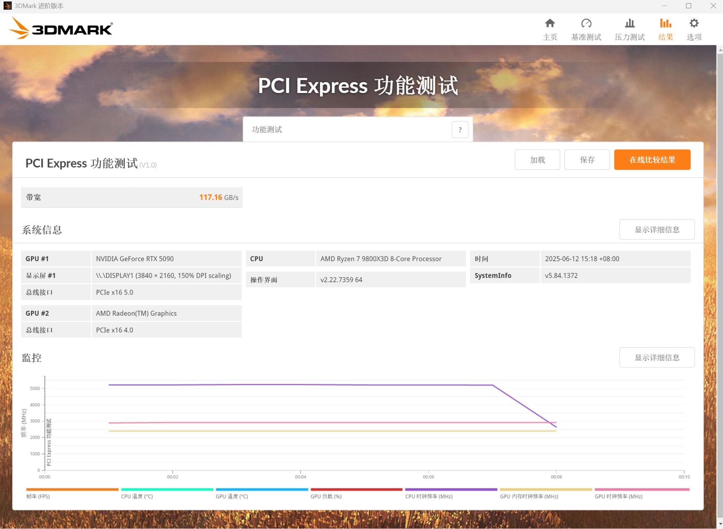Click the 加载 load button

(x=537, y=160)
